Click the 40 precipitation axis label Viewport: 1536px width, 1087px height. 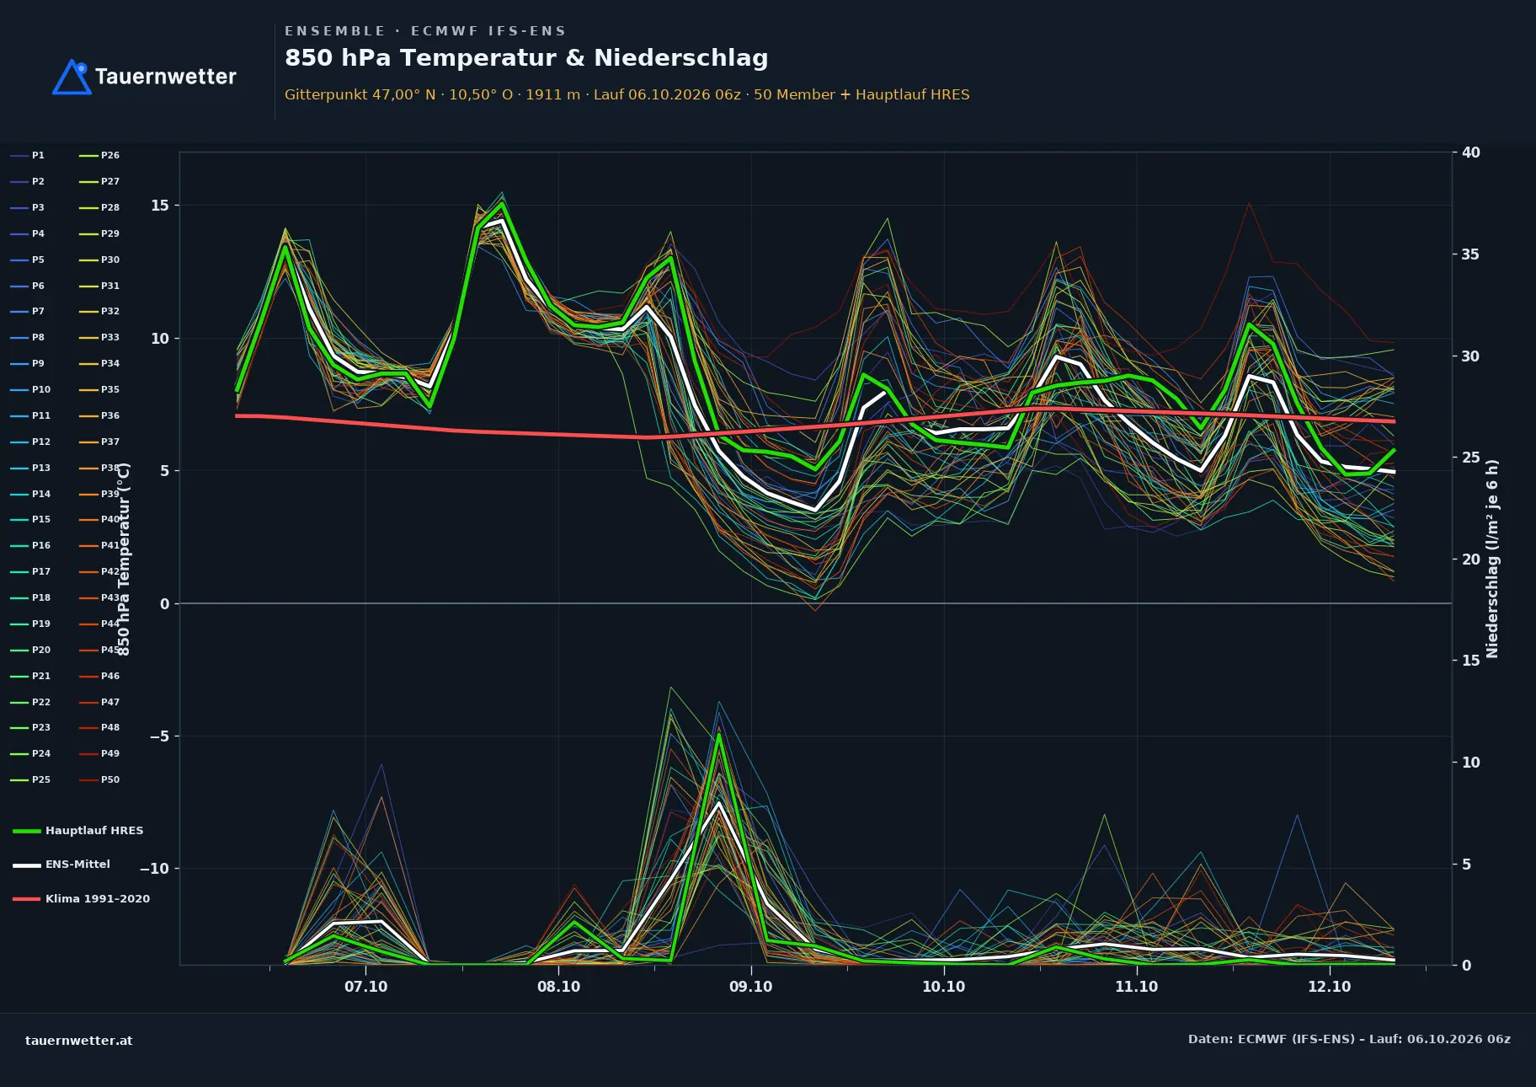tap(1471, 153)
